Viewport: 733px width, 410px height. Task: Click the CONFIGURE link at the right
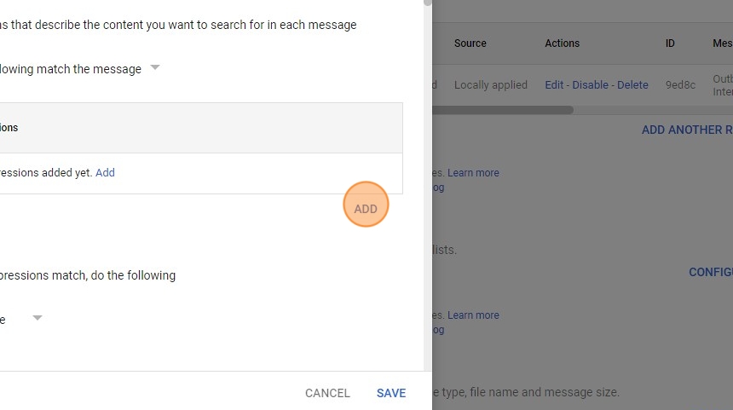tap(710, 273)
